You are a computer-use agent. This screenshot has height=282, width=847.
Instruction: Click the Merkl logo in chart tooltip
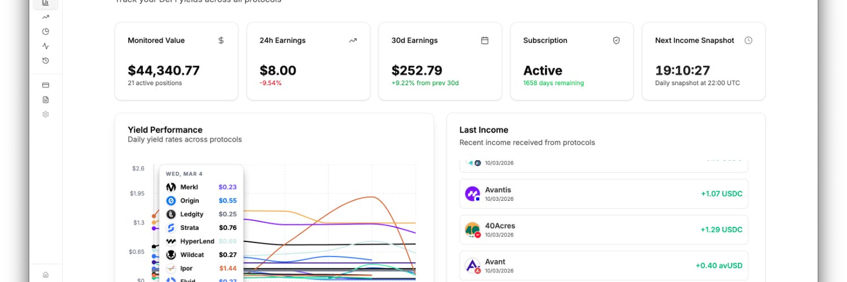[171, 187]
